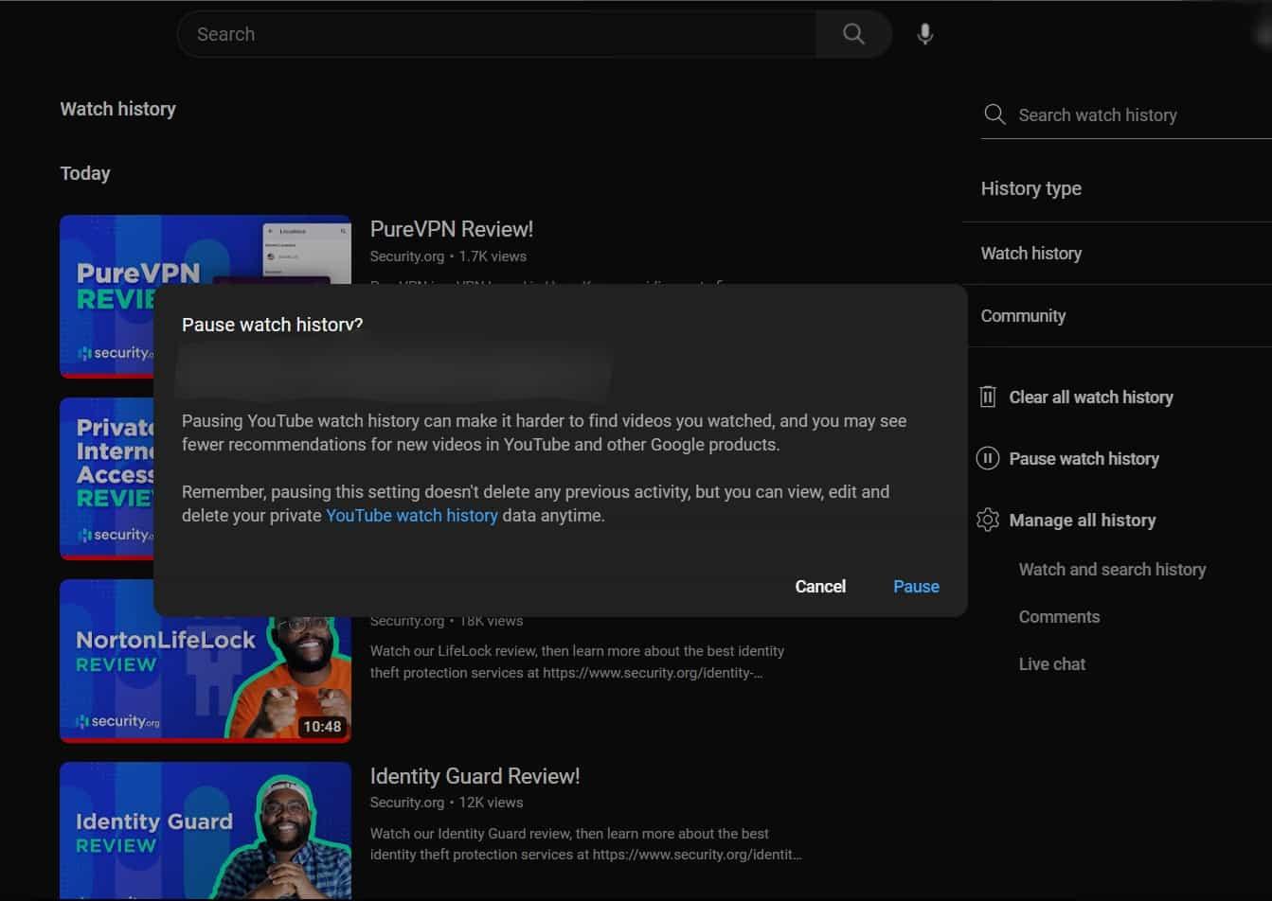Open the PureVPN Review! title
This screenshot has height=901, width=1272.
(x=452, y=229)
